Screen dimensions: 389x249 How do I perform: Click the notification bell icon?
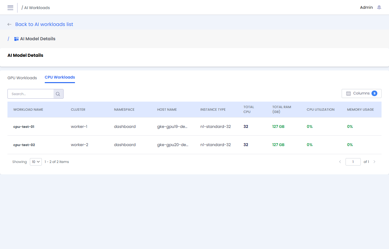[x=379, y=7]
